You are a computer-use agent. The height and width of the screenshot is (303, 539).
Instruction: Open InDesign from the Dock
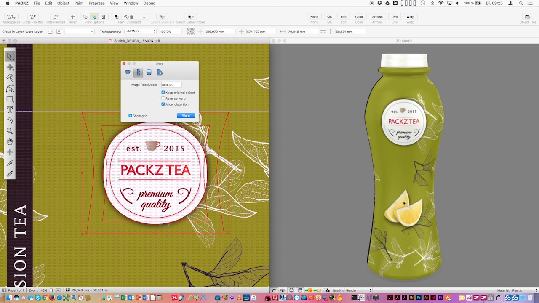point(433,298)
